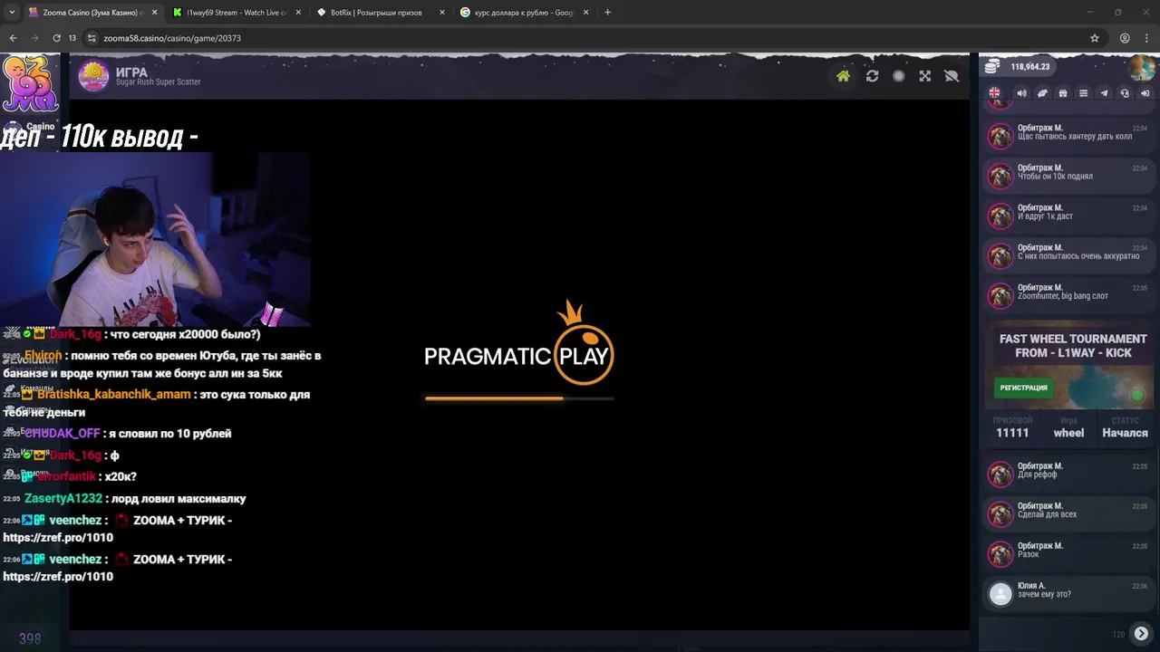Viewport: 1160px width, 652px height.
Task: Click Юлия А. avatar in casino chat
Action: (x=1000, y=594)
